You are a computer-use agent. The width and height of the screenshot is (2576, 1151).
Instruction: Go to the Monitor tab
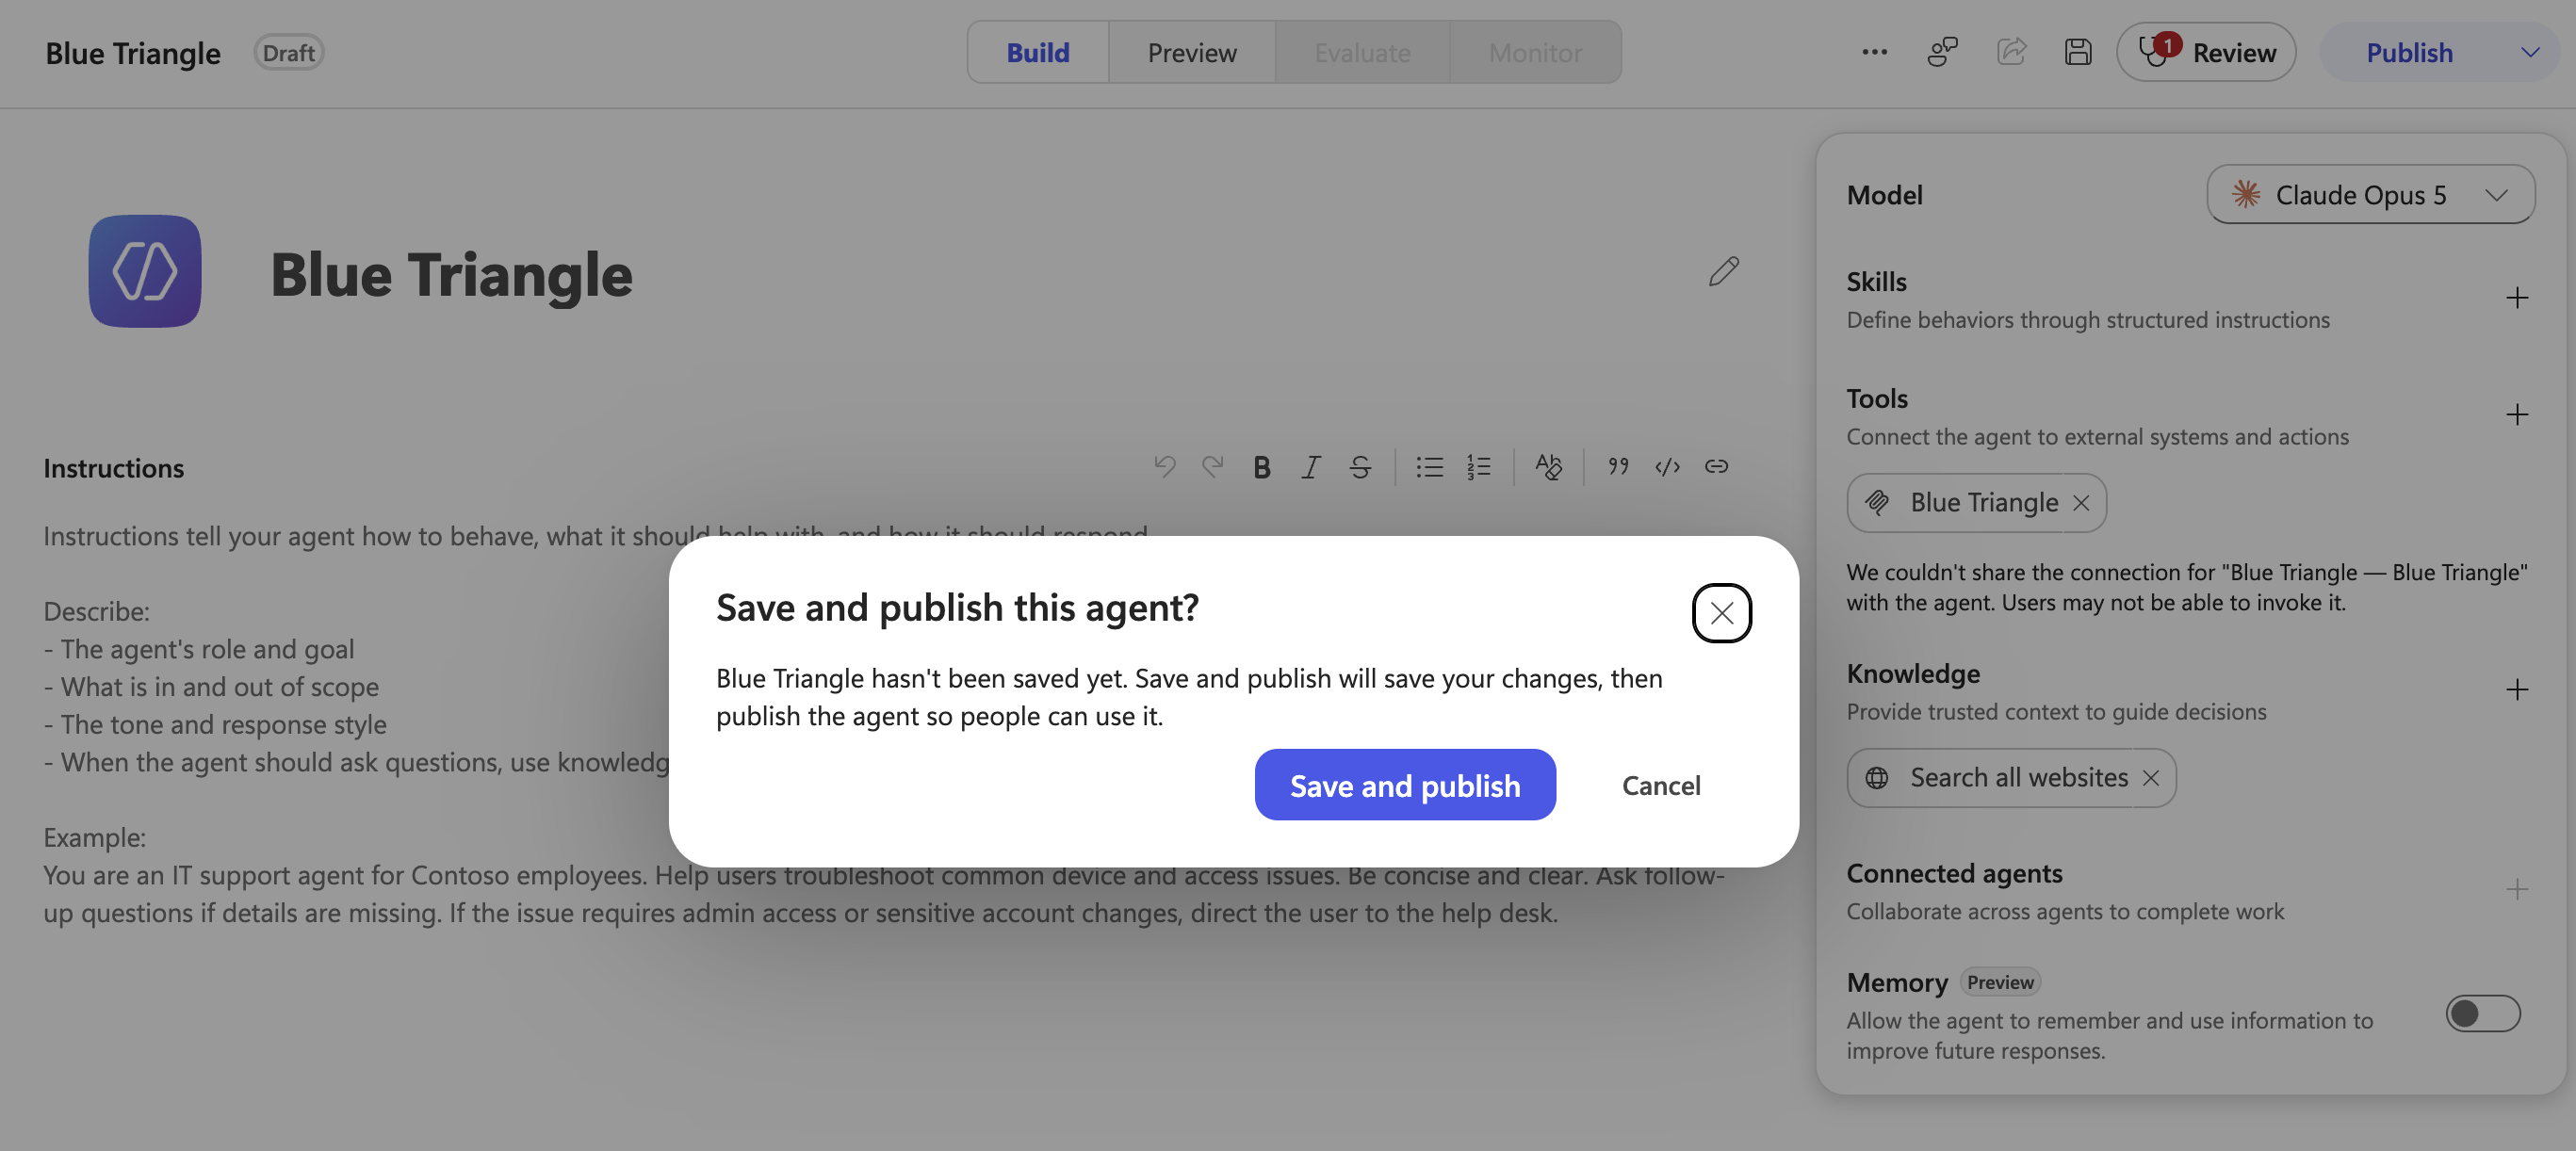tap(1535, 52)
